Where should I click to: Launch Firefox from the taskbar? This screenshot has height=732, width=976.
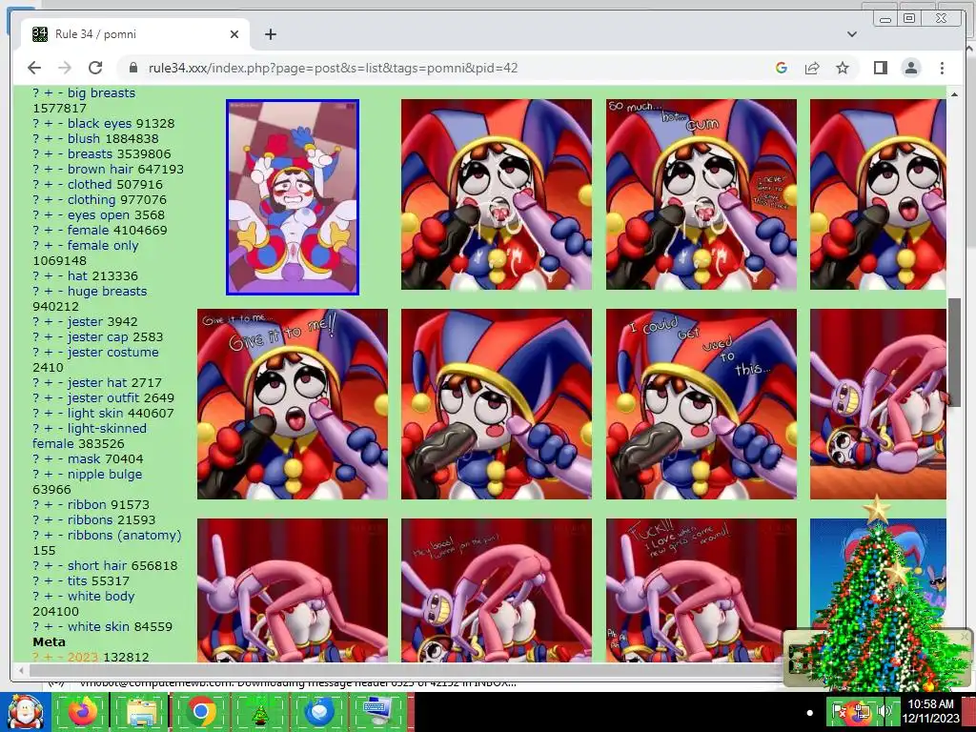[x=82, y=712]
